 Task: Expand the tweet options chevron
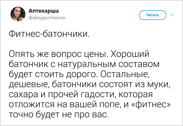pos(172,15)
